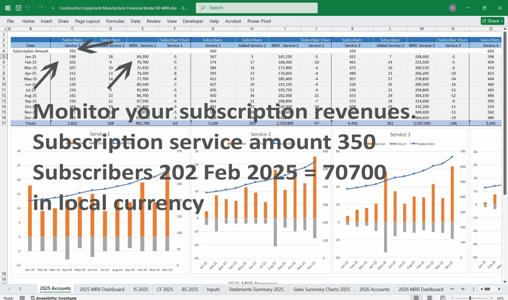
Task: Click the Share button
Action: 492,21
